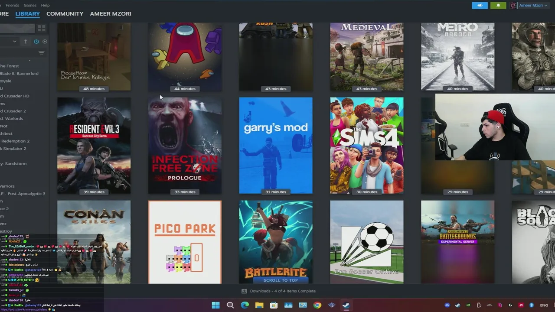Open the AMD Radeon red tray icon

click(521, 305)
